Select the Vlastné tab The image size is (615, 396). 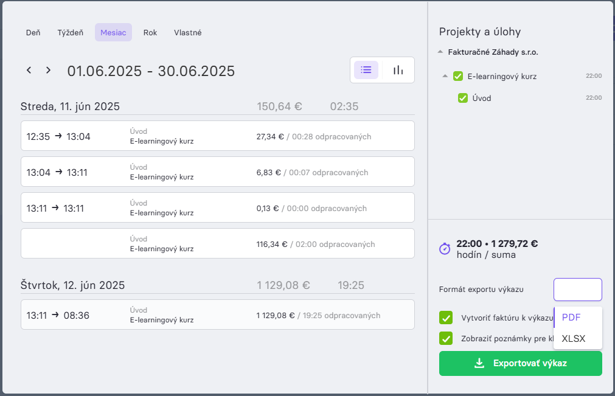point(188,32)
